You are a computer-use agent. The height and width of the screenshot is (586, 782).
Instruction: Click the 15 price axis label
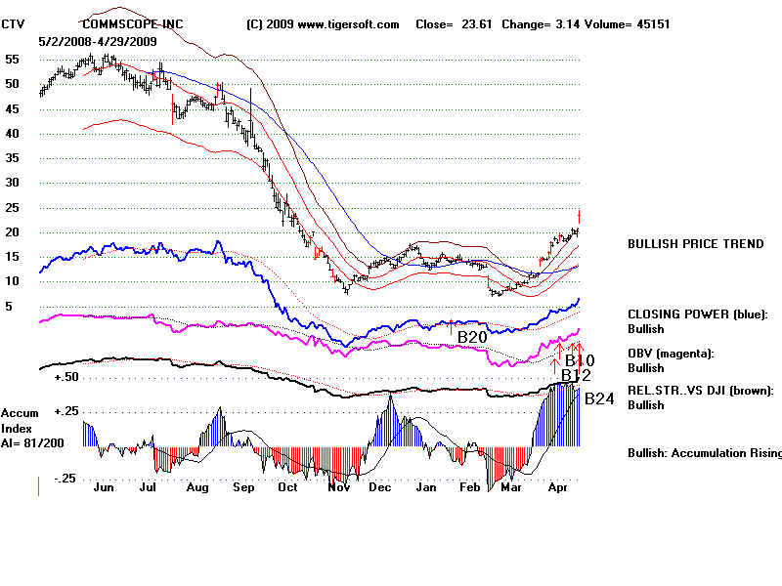tap(12, 256)
